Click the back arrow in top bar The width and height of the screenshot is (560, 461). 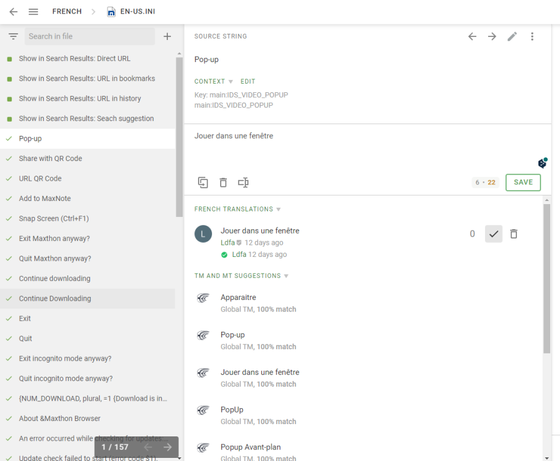[x=14, y=12]
